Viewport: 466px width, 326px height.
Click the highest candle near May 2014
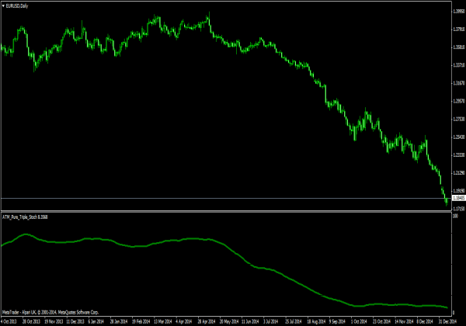(x=208, y=17)
